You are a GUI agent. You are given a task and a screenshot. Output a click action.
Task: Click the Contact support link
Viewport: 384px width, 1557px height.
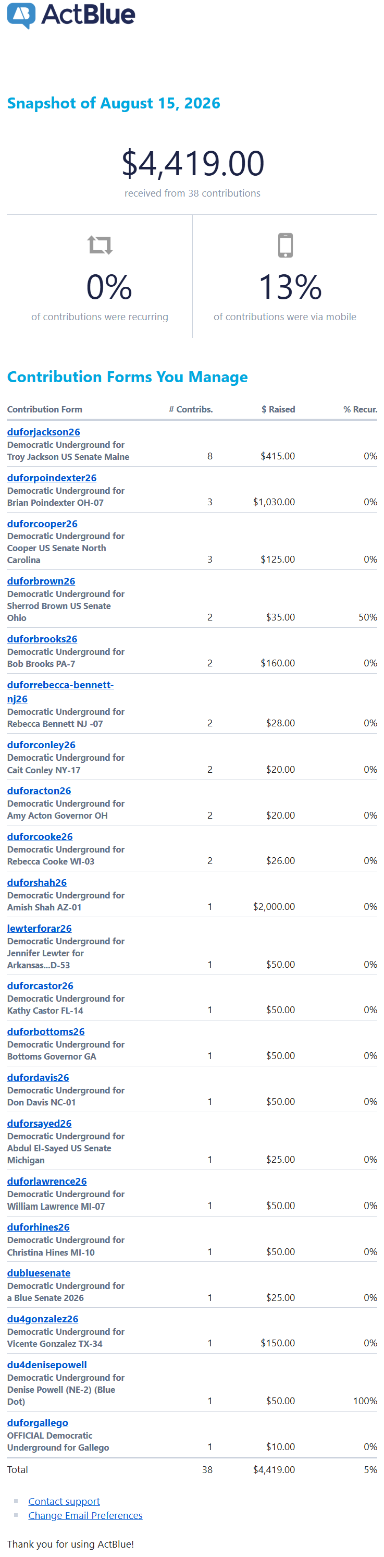click(64, 1501)
